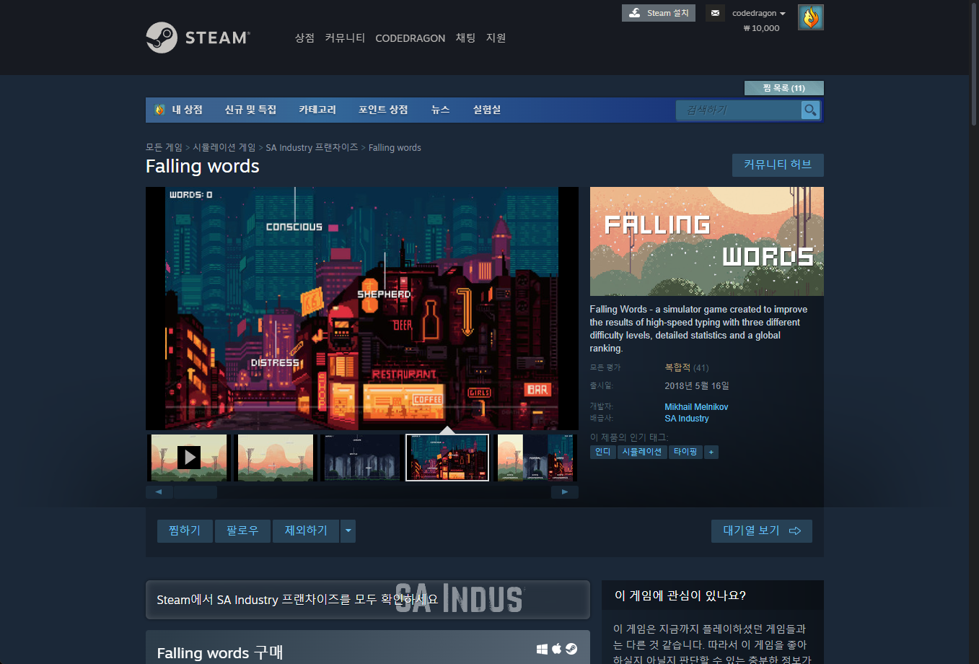The image size is (979, 664).
Task: Click 제외하기 ignore button
Action: click(306, 531)
